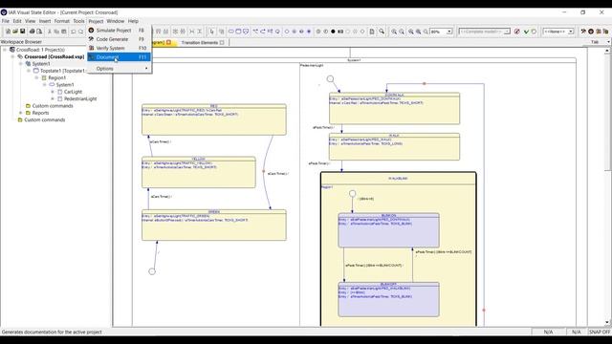Screen dimensions: 612x344
Task: Click the Open folder toolbar icon
Action: (x=15, y=32)
